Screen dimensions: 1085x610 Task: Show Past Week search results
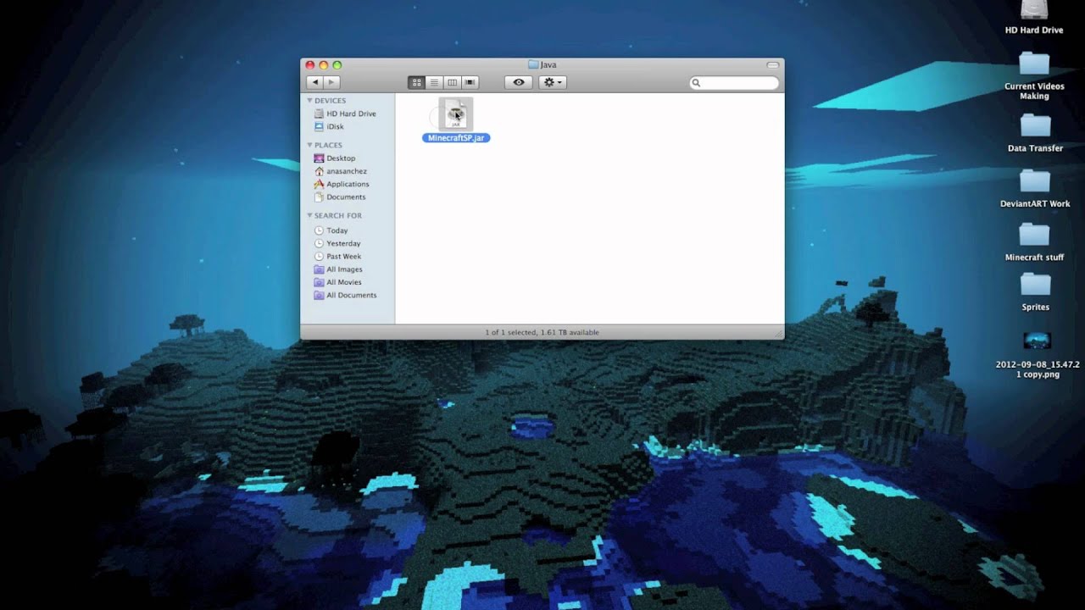point(337,256)
